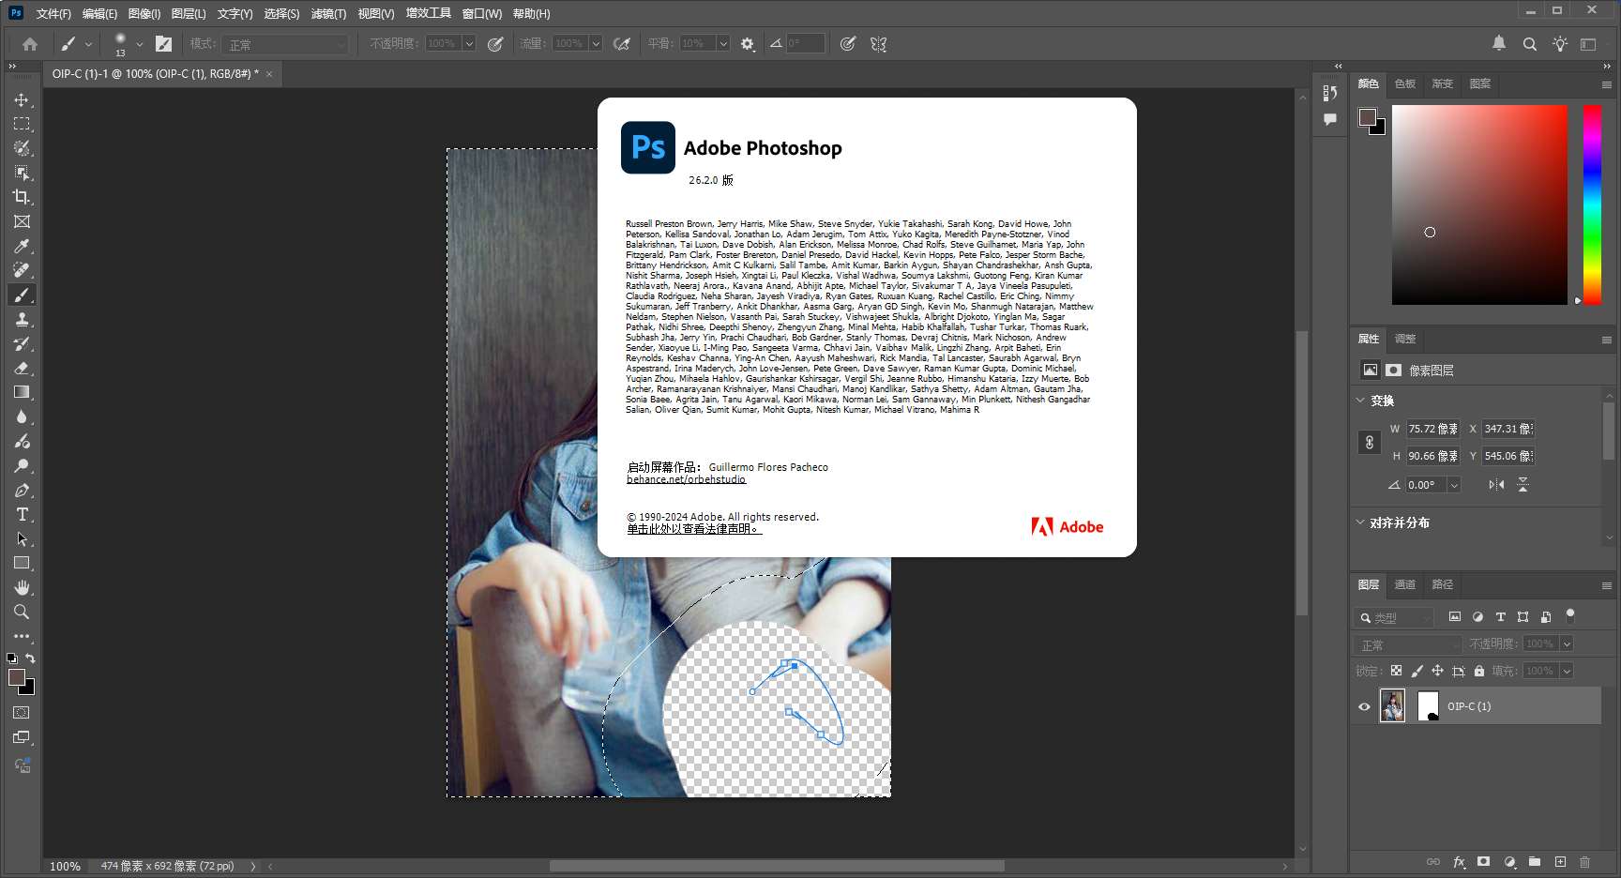Select the Eraser tool
Screen dimensions: 1621x878
coord(22,368)
